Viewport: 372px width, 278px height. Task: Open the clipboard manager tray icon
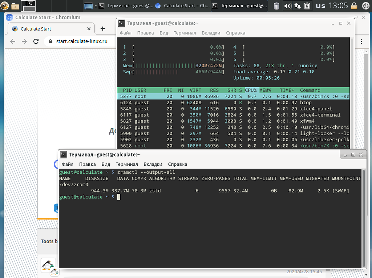[307, 6]
